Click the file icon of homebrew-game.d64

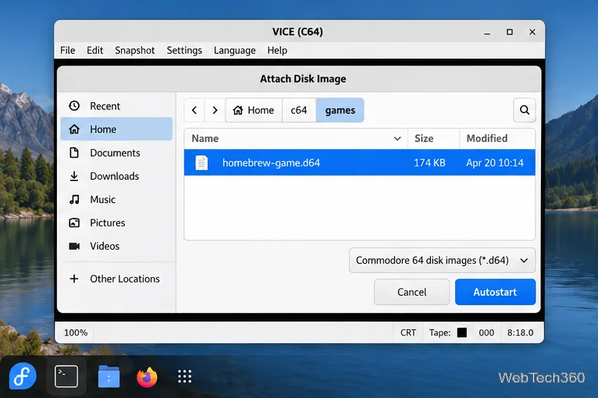pos(201,163)
